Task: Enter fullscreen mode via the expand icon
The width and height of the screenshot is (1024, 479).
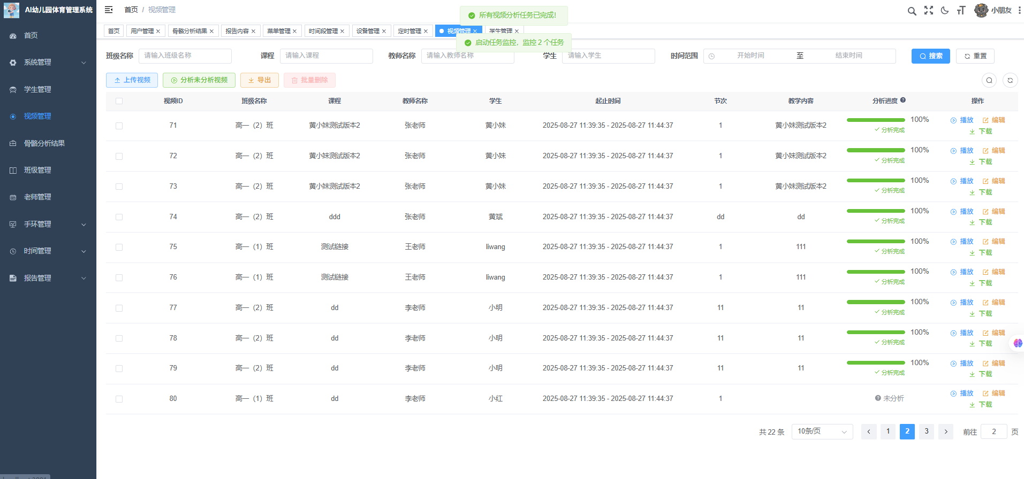Action: pyautogui.click(x=929, y=11)
